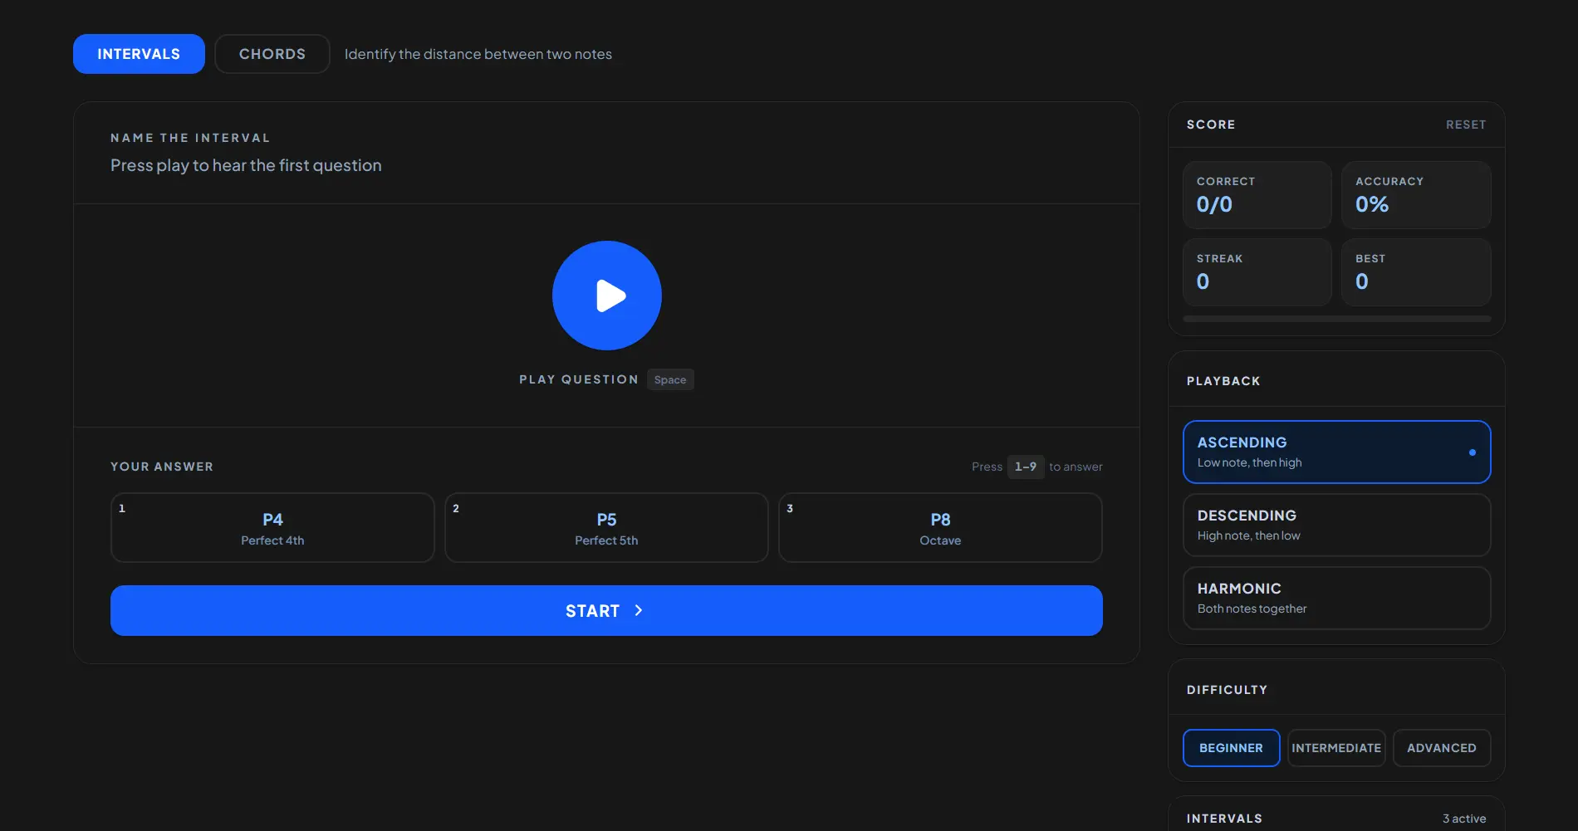
Task: Click the Play Question label
Action: [x=579, y=379]
